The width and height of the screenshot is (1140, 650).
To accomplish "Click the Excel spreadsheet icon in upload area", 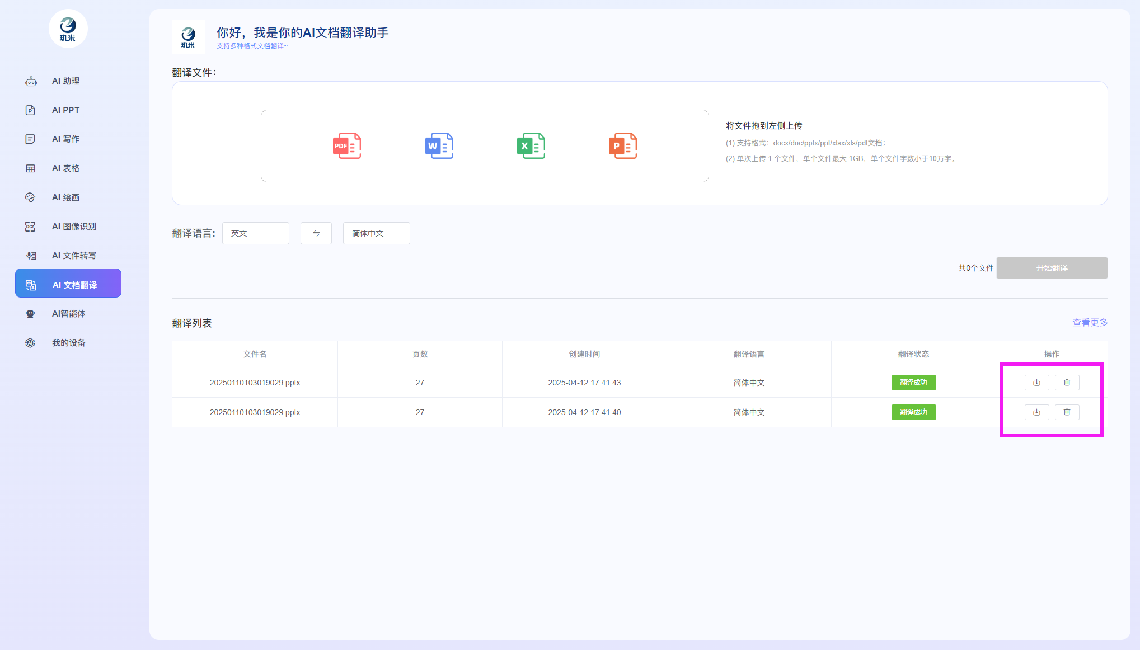I will (531, 146).
